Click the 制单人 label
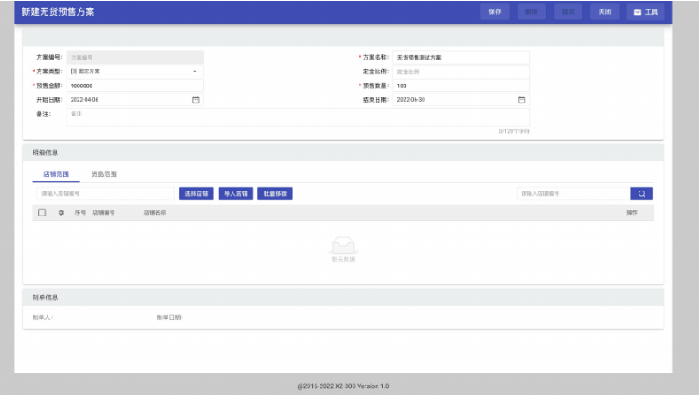Screen dimensions: 699x395 pyautogui.click(x=42, y=317)
